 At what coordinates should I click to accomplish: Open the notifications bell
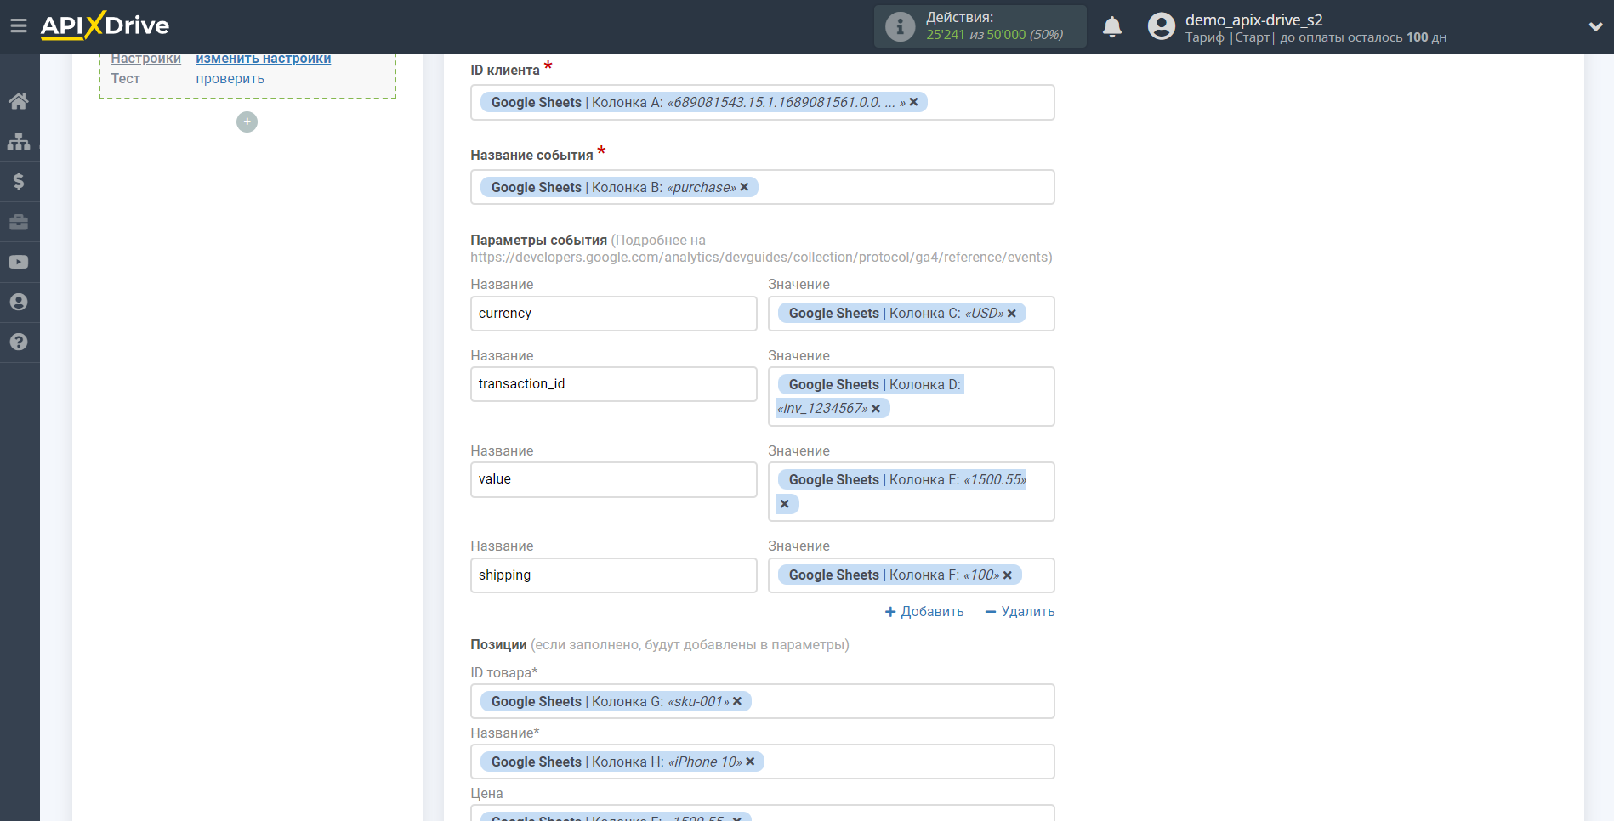coord(1112,26)
